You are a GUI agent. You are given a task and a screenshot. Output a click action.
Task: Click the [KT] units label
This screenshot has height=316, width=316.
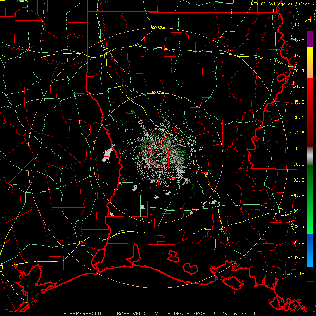[300, 24]
